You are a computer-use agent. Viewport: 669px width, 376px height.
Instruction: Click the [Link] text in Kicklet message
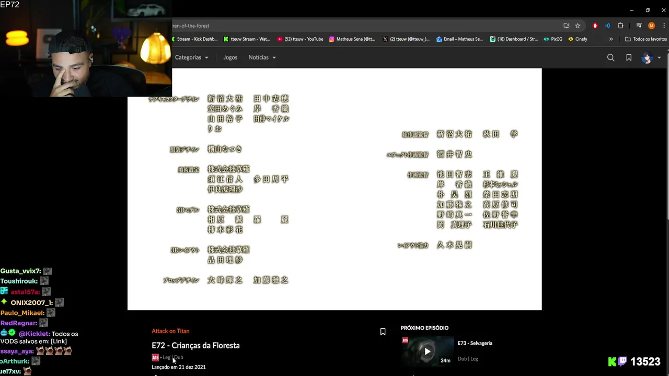click(59, 342)
